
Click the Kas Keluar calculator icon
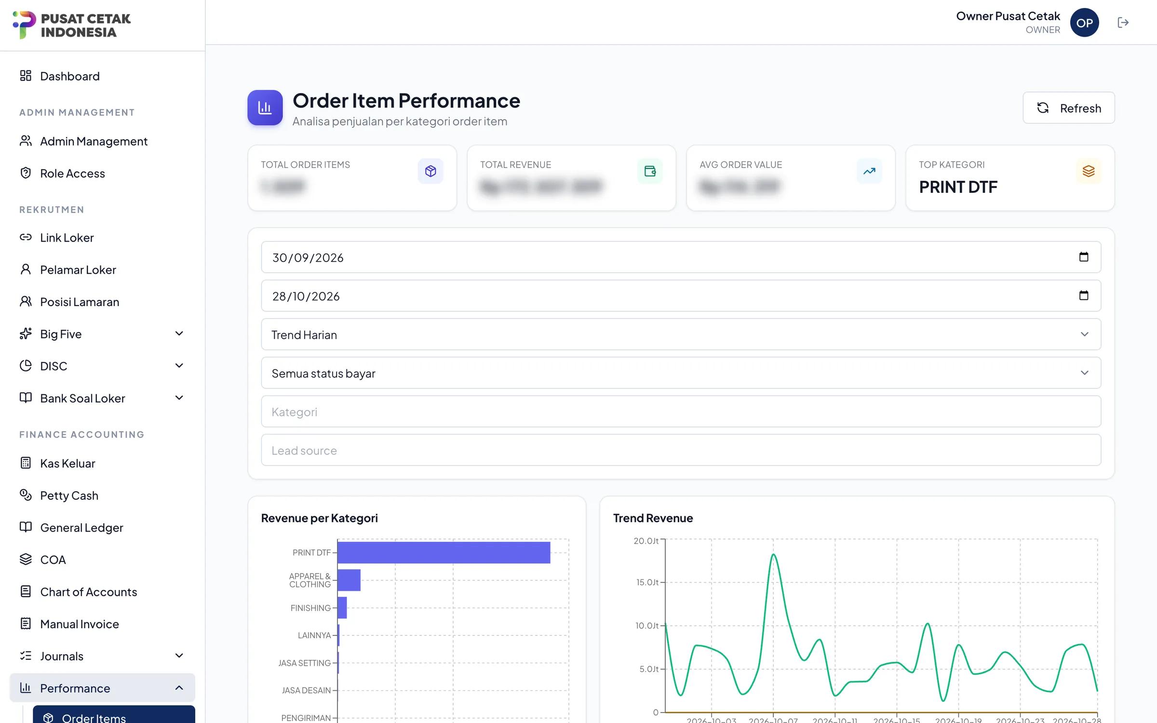26,463
